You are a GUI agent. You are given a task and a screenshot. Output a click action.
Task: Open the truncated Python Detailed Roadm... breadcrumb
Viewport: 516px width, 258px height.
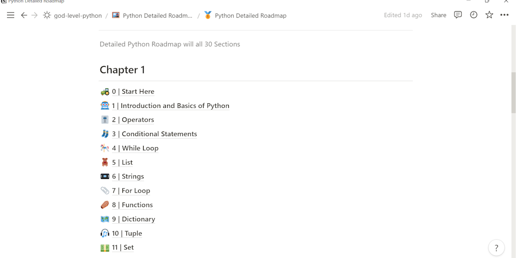pos(158,16)
